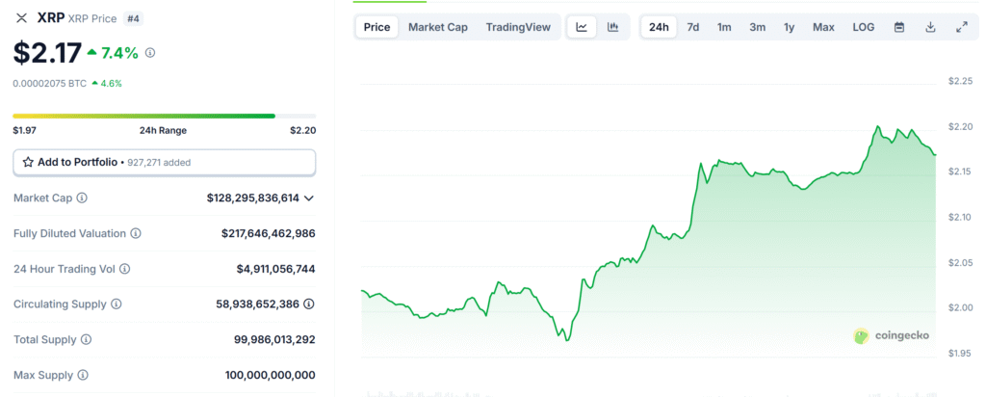This screenshot has width=986, height=397.
Task: Click the XRP logo icon
Action: pos(22,17)
